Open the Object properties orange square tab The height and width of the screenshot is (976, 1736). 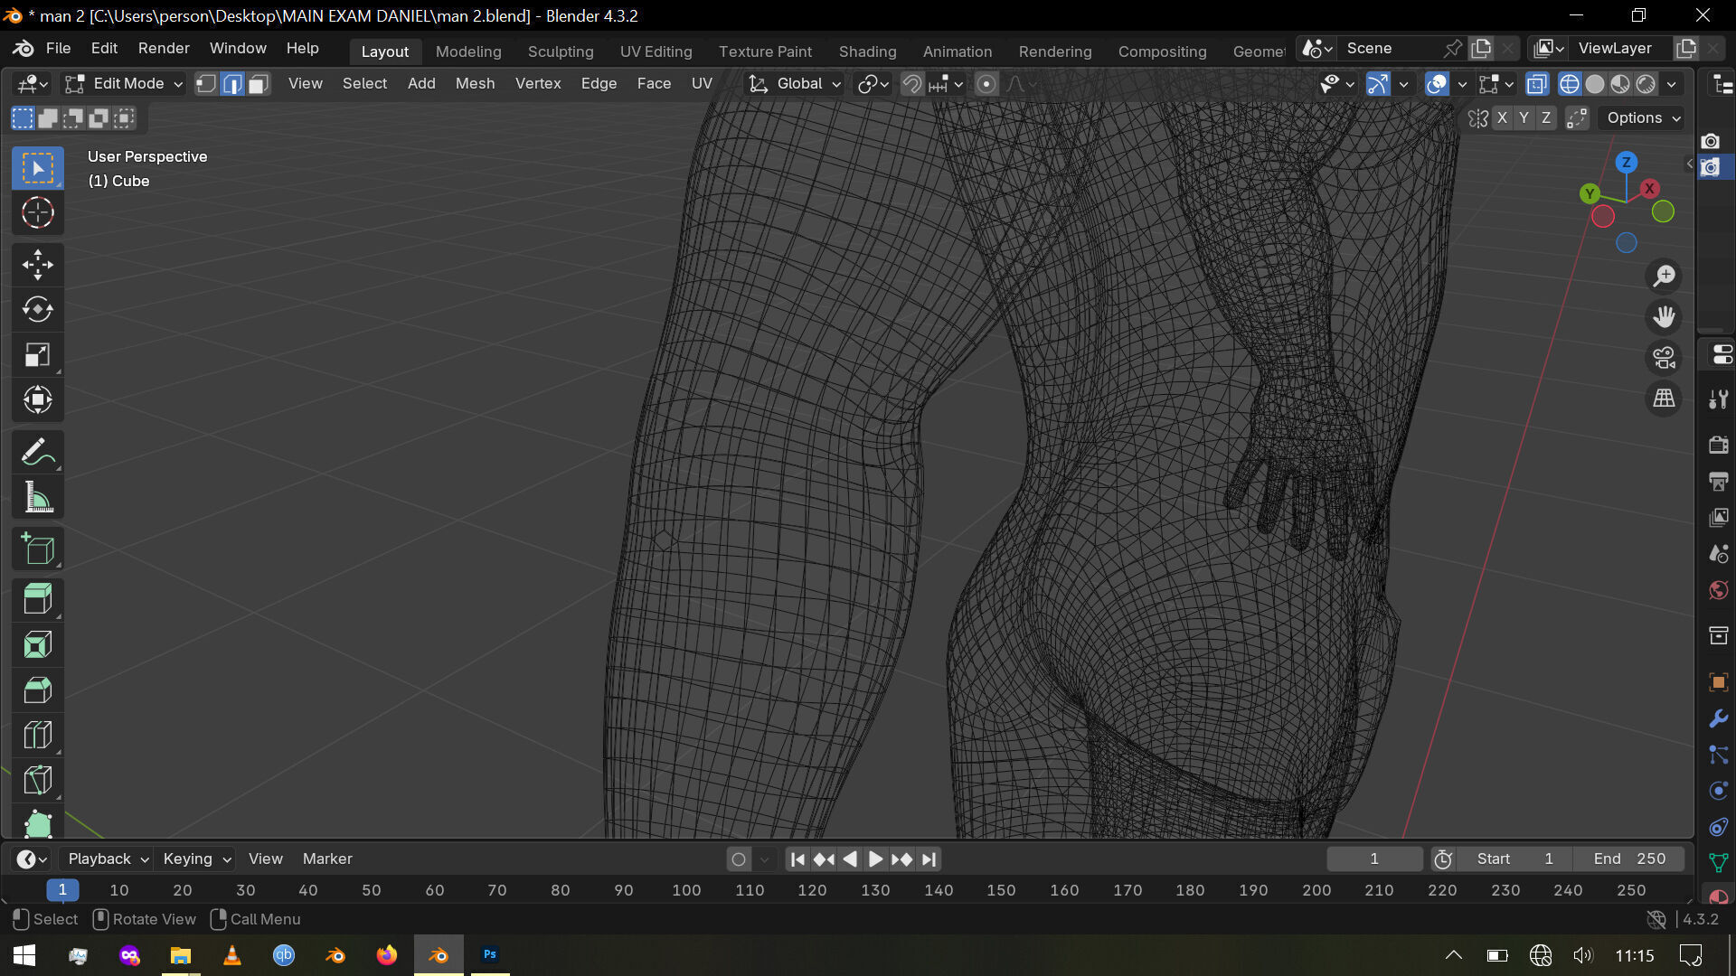click(1718, 682)
